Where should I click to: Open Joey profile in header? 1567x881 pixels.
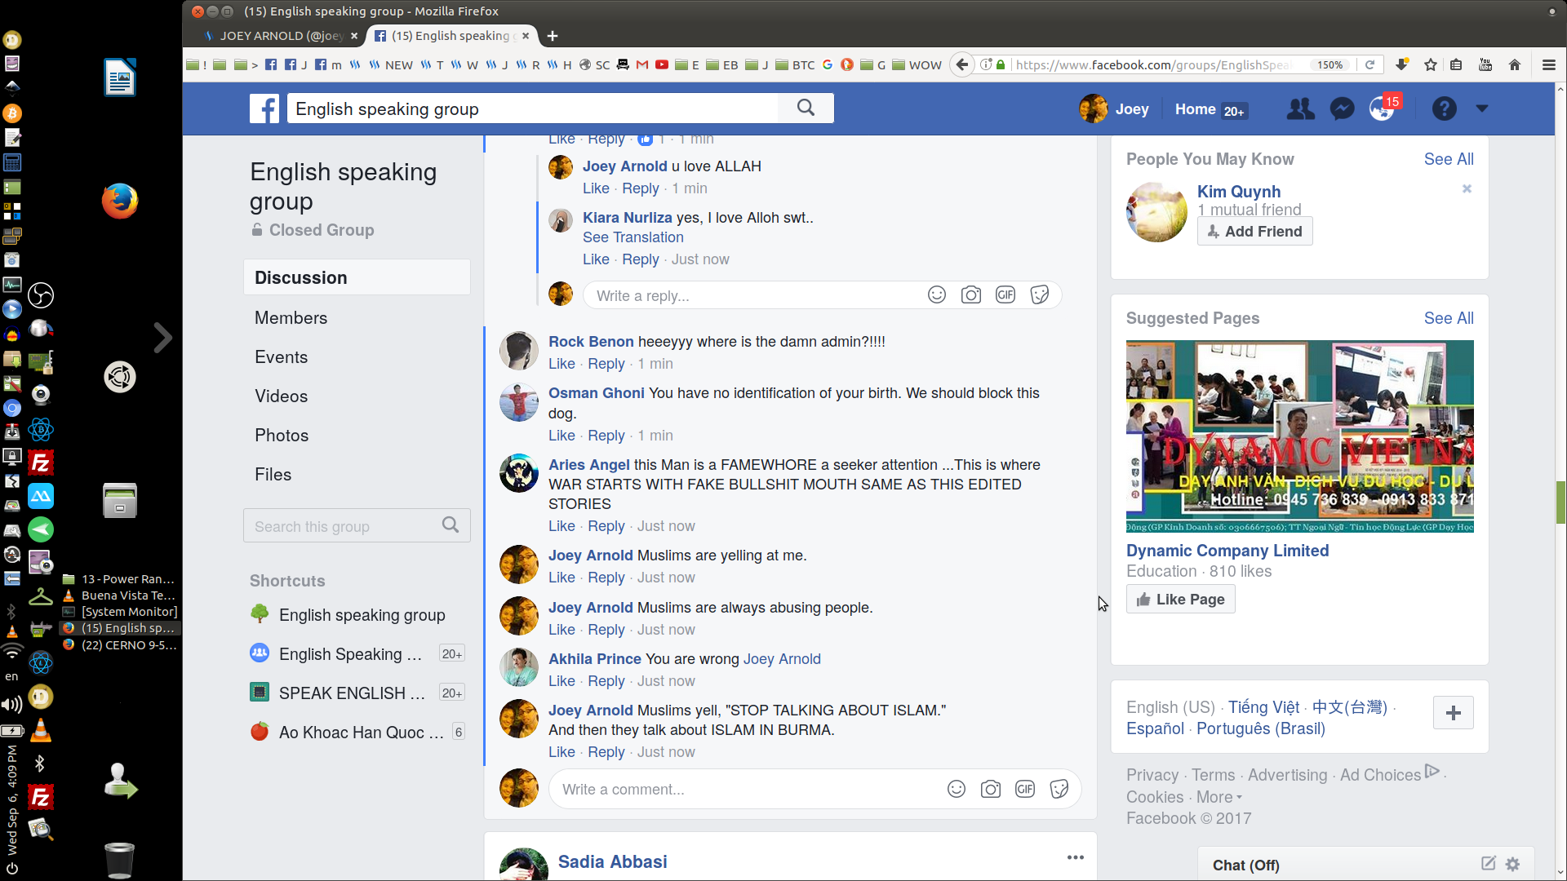coord(1114,108)
